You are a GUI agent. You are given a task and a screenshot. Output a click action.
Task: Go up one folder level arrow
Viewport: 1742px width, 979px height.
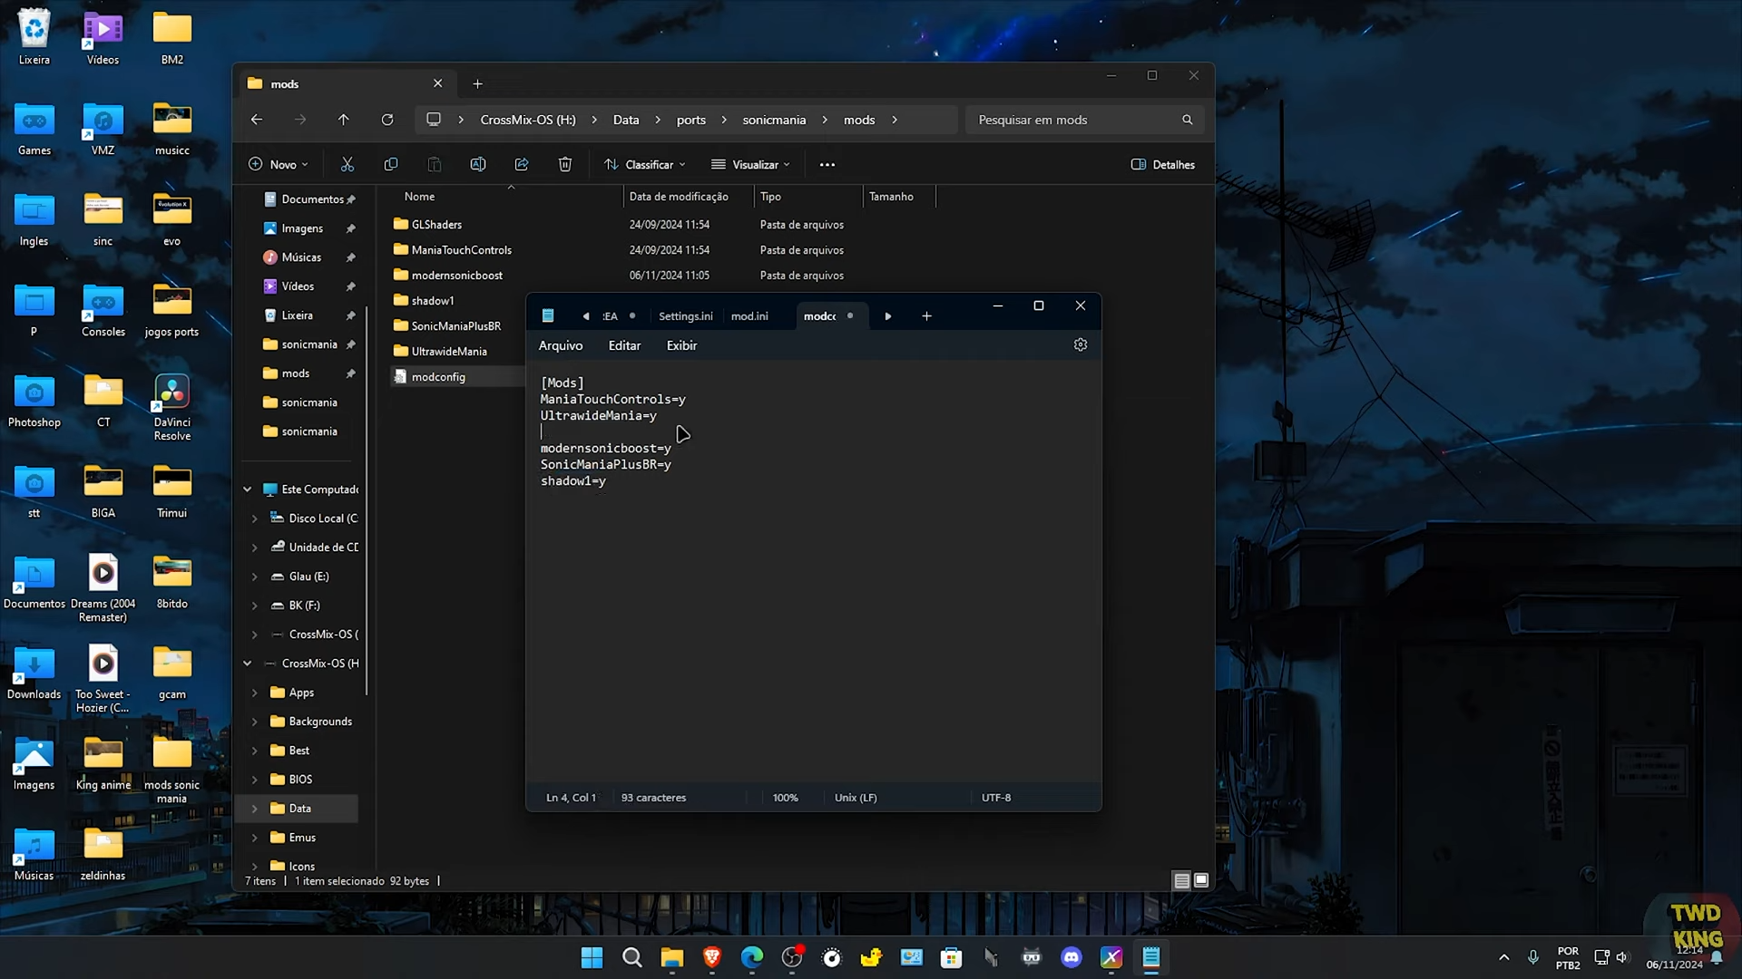(x=344, y=120)
